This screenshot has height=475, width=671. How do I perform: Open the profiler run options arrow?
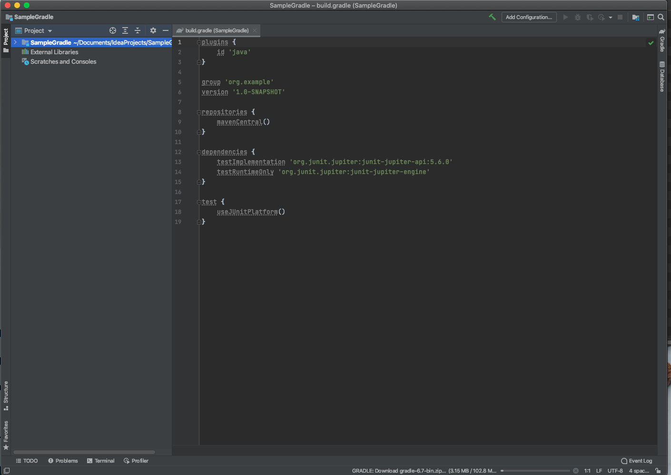tap(611, 18)
